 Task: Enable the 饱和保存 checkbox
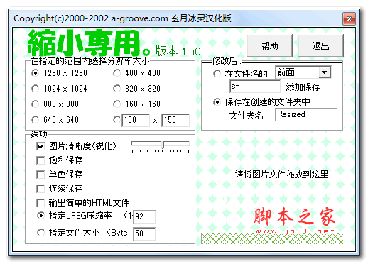(40, 160)
